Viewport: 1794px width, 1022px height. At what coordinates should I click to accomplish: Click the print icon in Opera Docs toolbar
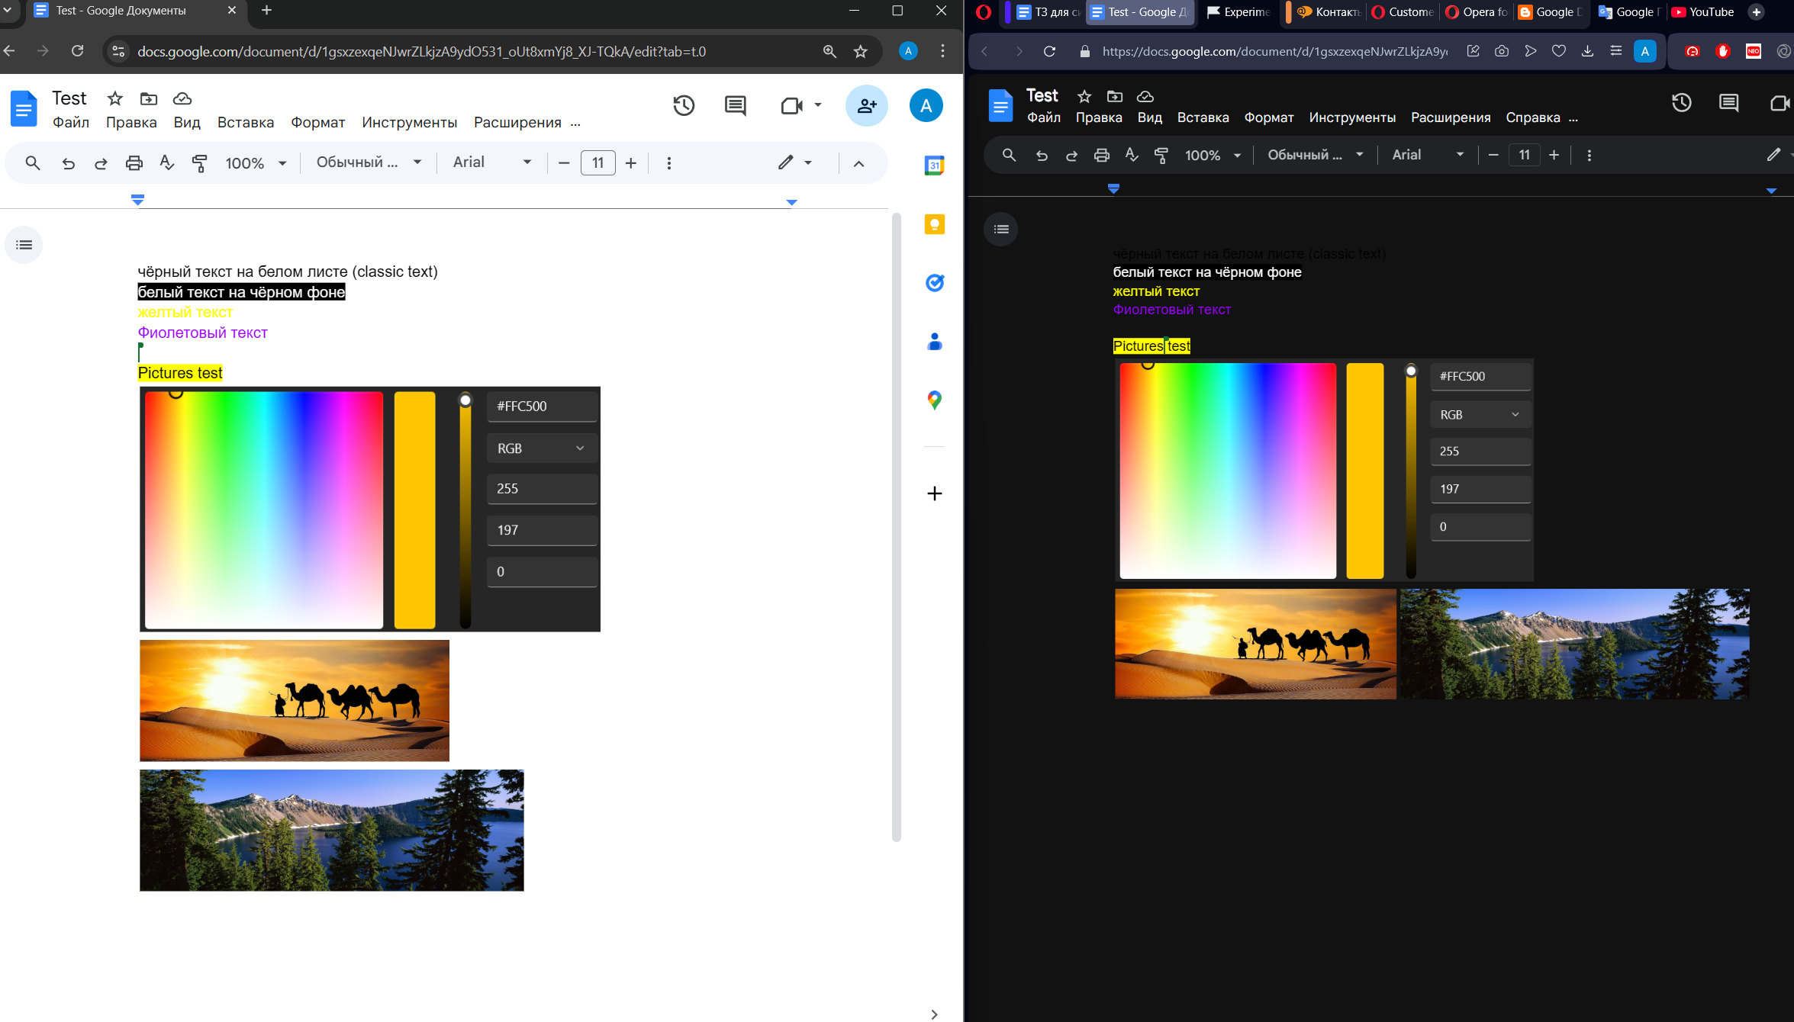1101,155
